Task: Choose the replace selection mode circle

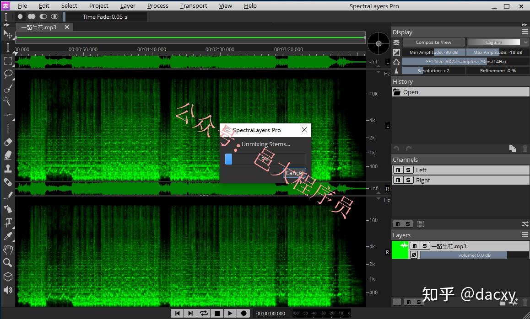Action: (x=20, y=16)
